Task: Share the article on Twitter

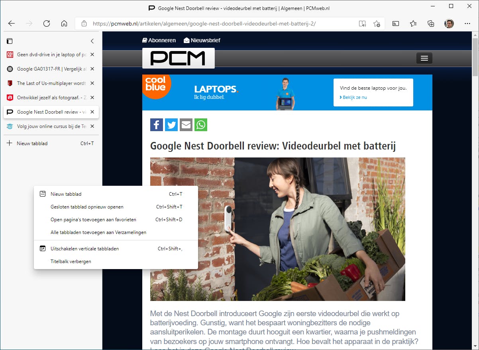Action: coord(171,125)
